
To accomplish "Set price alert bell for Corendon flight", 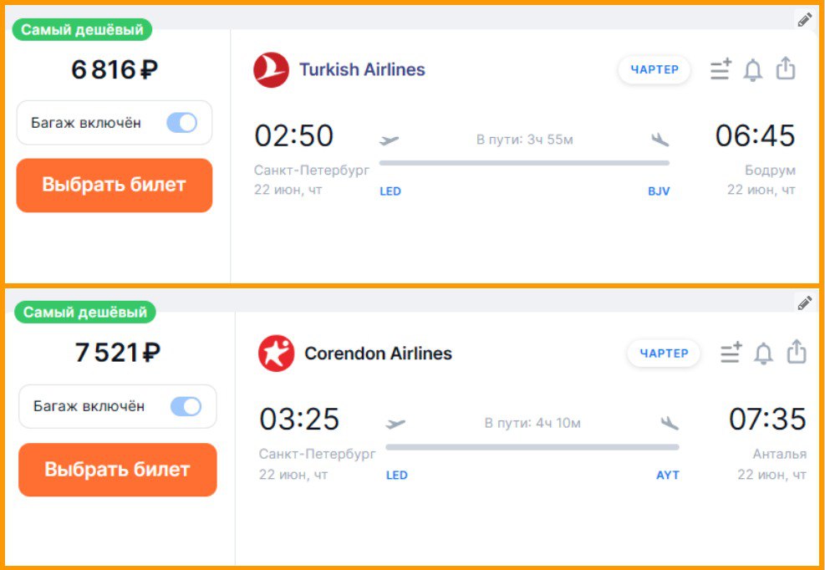I will [x=763, y=354].
